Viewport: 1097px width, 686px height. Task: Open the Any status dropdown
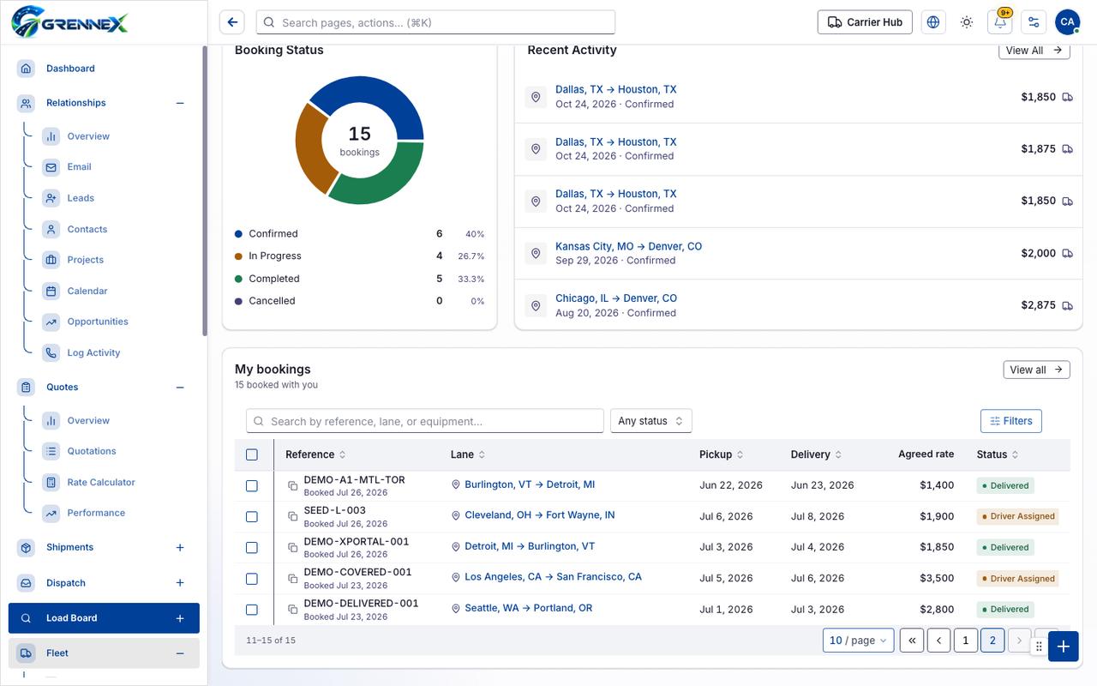pyautogui.click(x=650, y=421)
